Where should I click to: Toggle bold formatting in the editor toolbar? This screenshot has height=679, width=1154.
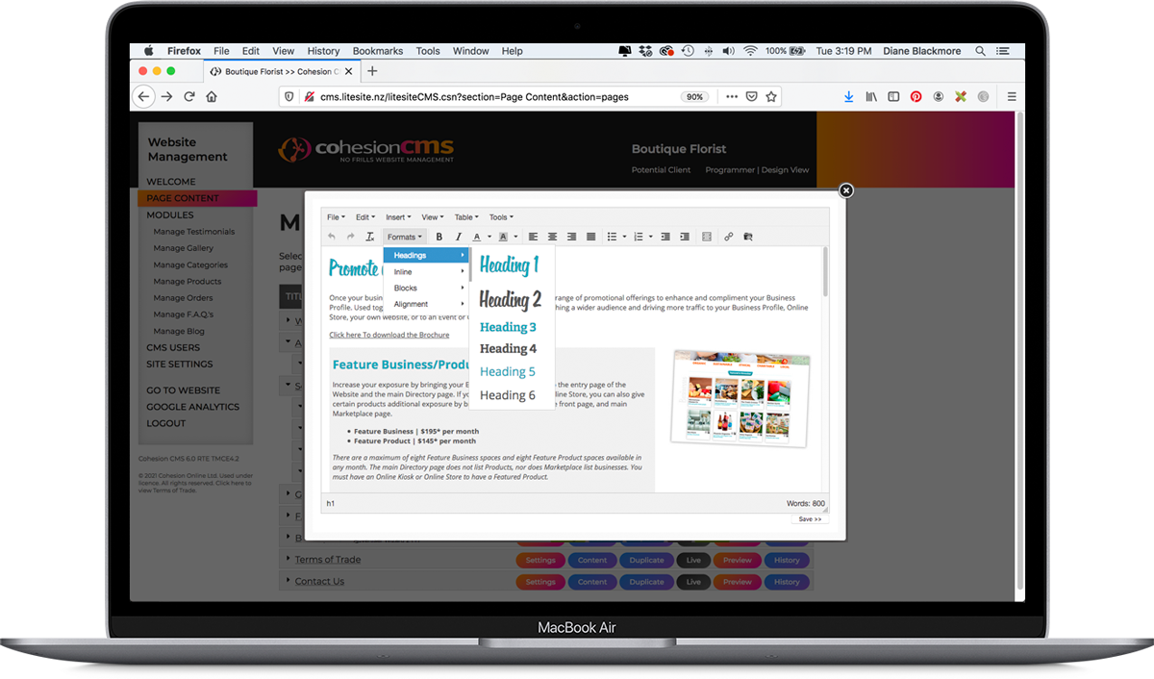(x=439, y=237)
